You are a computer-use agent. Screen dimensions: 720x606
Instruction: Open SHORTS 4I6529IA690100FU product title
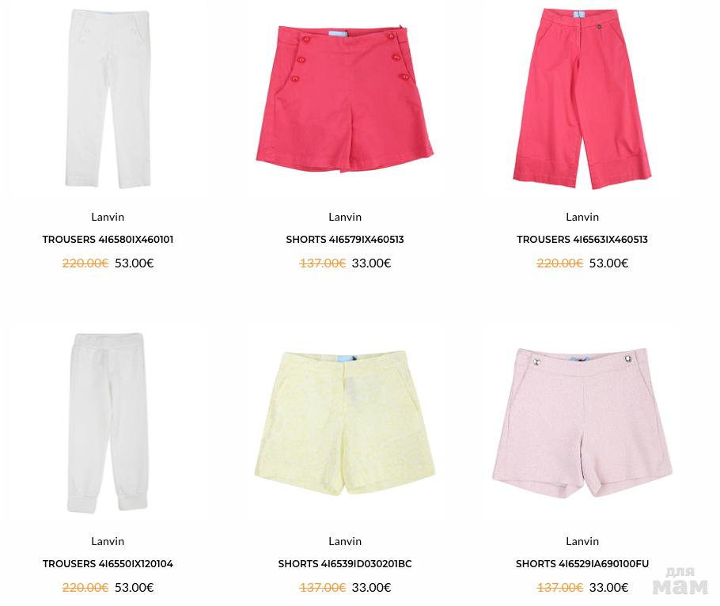582,564
